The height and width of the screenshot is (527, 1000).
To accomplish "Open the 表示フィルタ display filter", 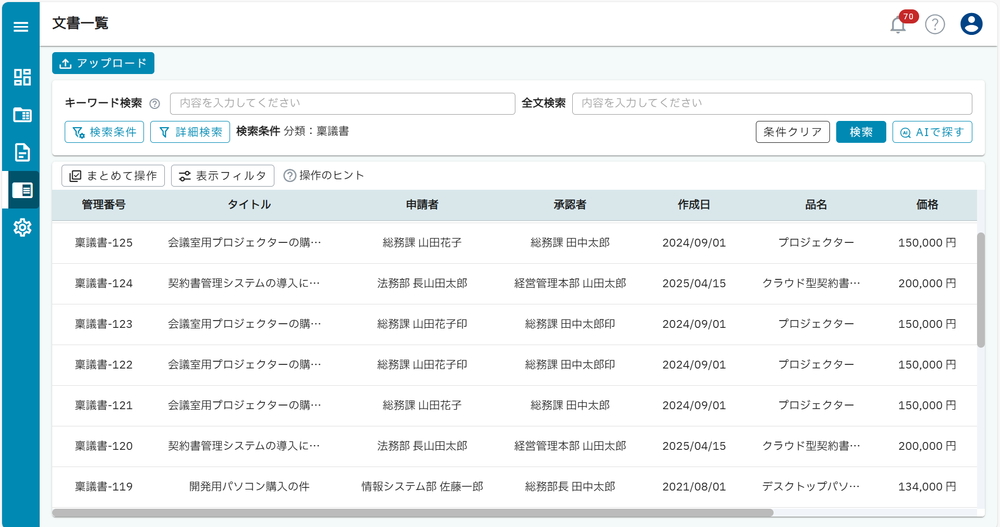I will [222, 176].
